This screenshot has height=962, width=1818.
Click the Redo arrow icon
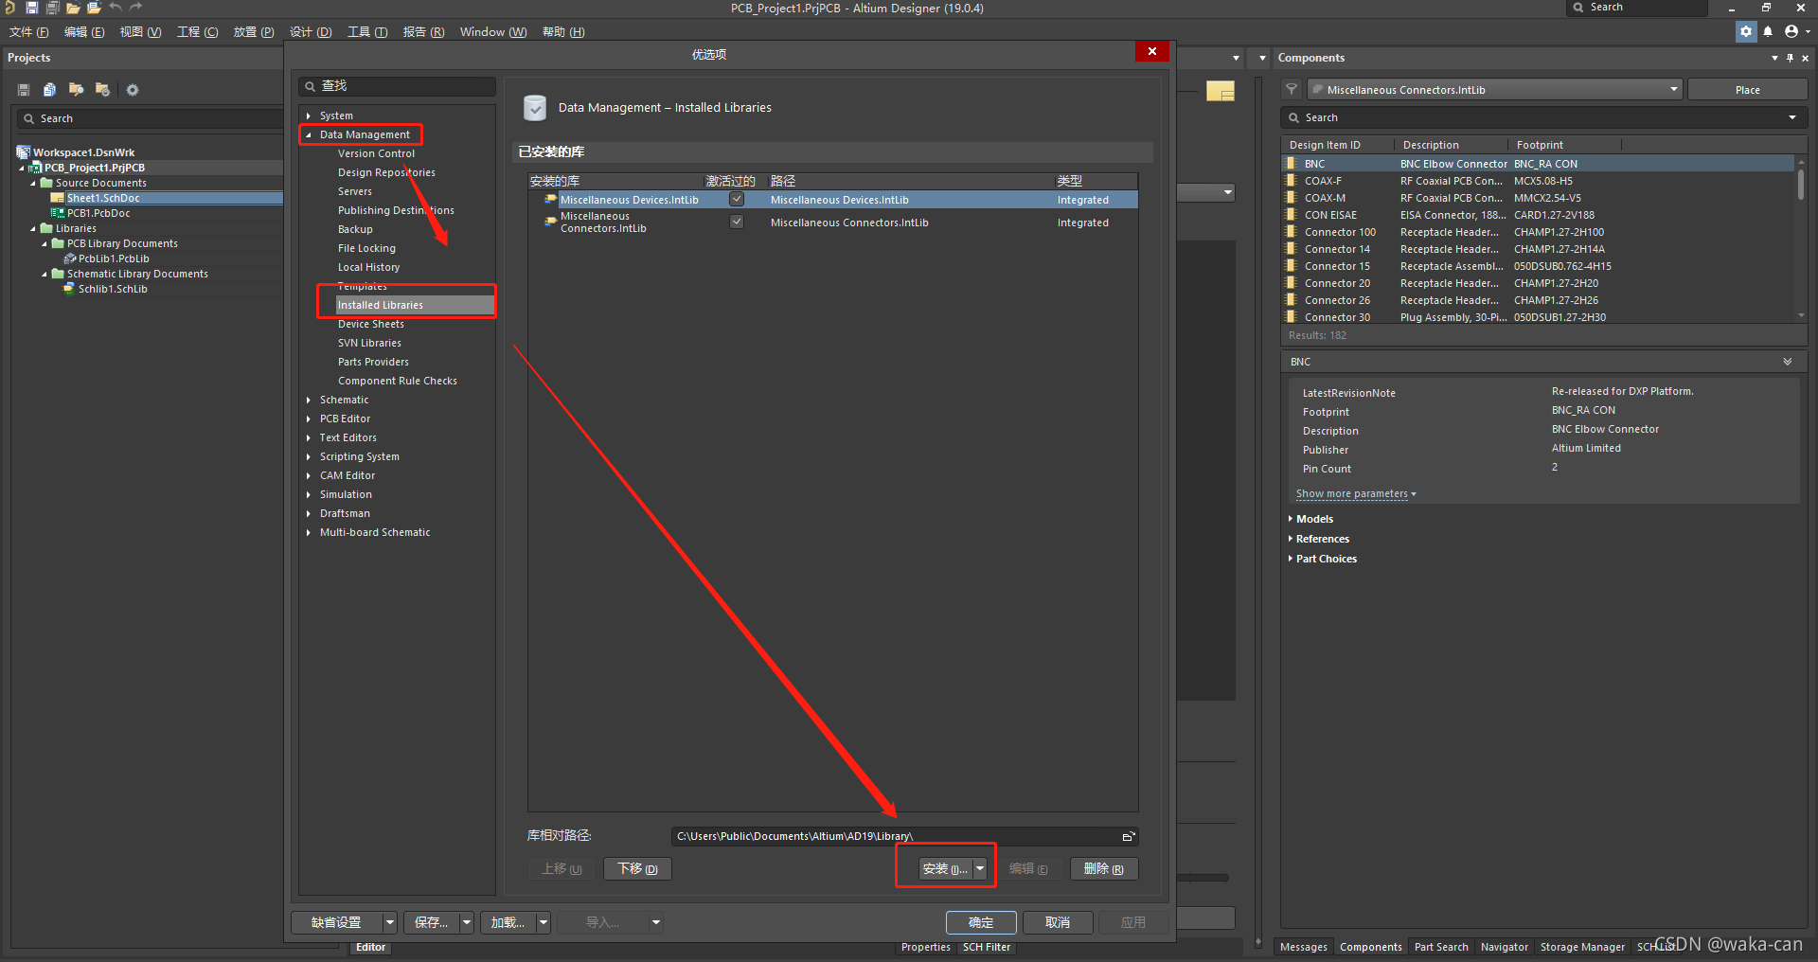coord(135,8)
